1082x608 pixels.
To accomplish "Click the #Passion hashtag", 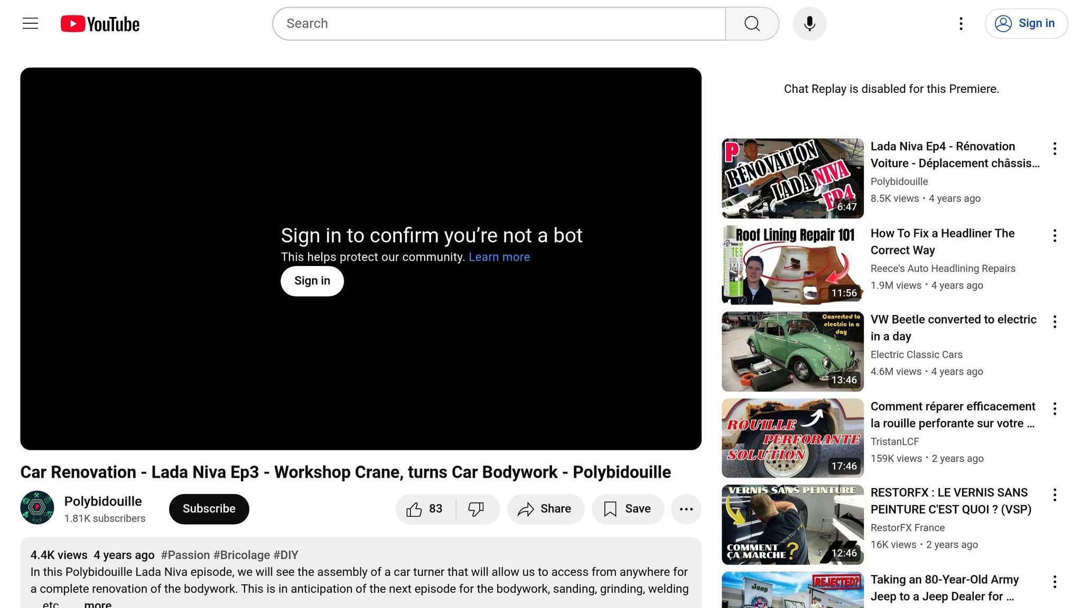I will [x=185, y=555].
